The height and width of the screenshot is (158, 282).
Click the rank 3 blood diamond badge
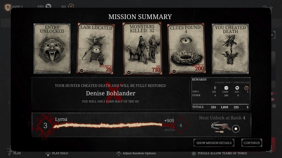(45, 126)
